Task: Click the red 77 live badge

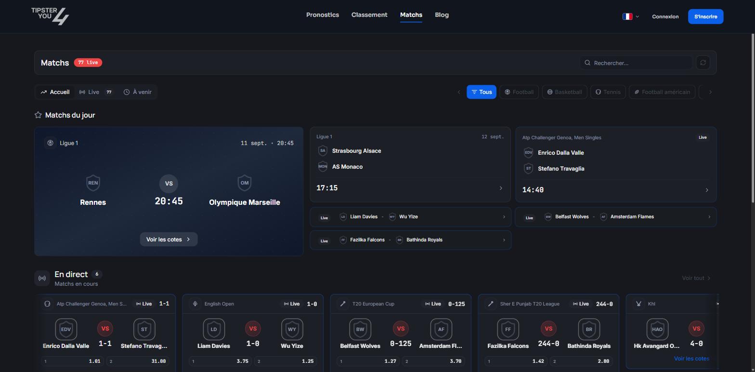Action: pyautogui.click(x=88, y=63)
